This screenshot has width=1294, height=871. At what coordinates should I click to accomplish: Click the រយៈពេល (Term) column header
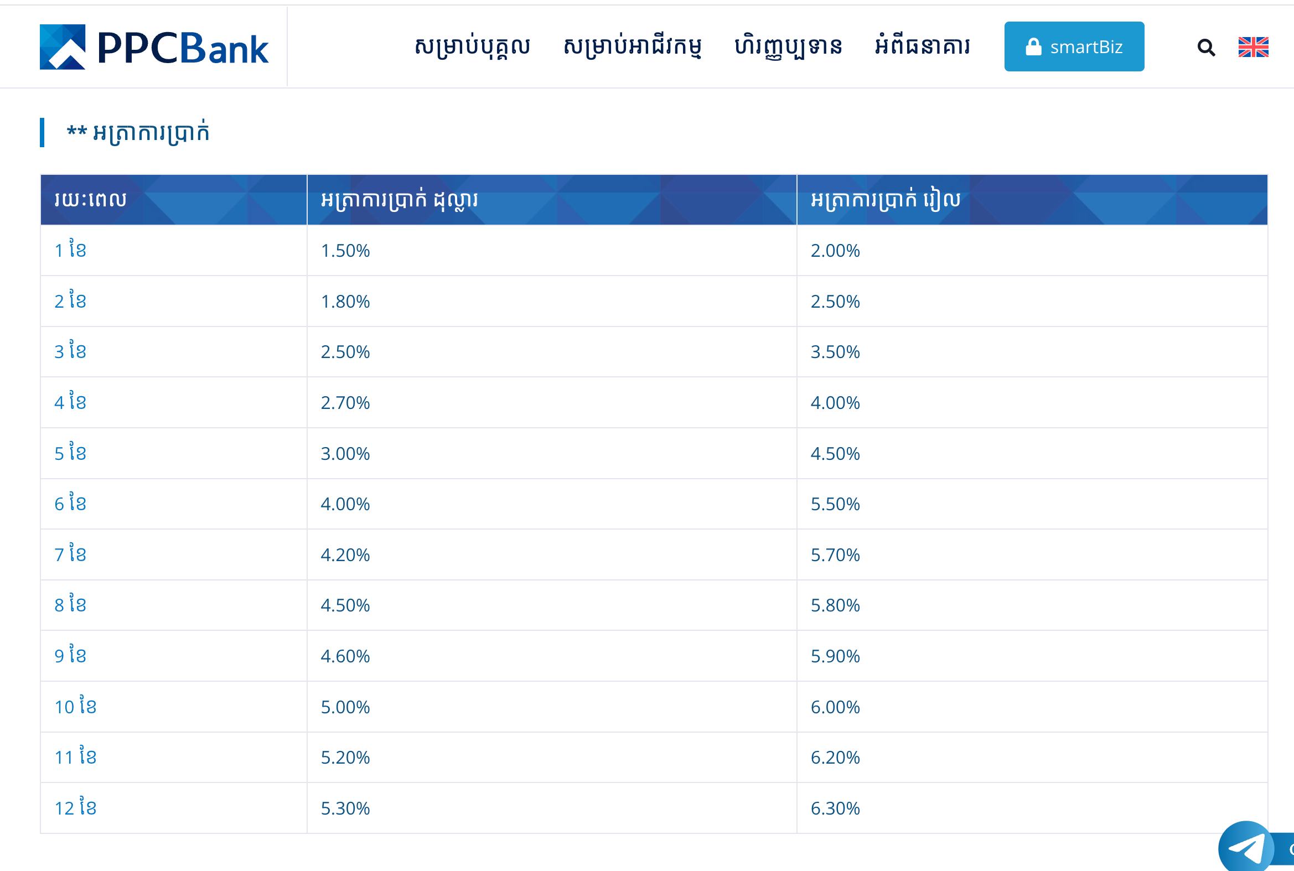pos(91,199)
